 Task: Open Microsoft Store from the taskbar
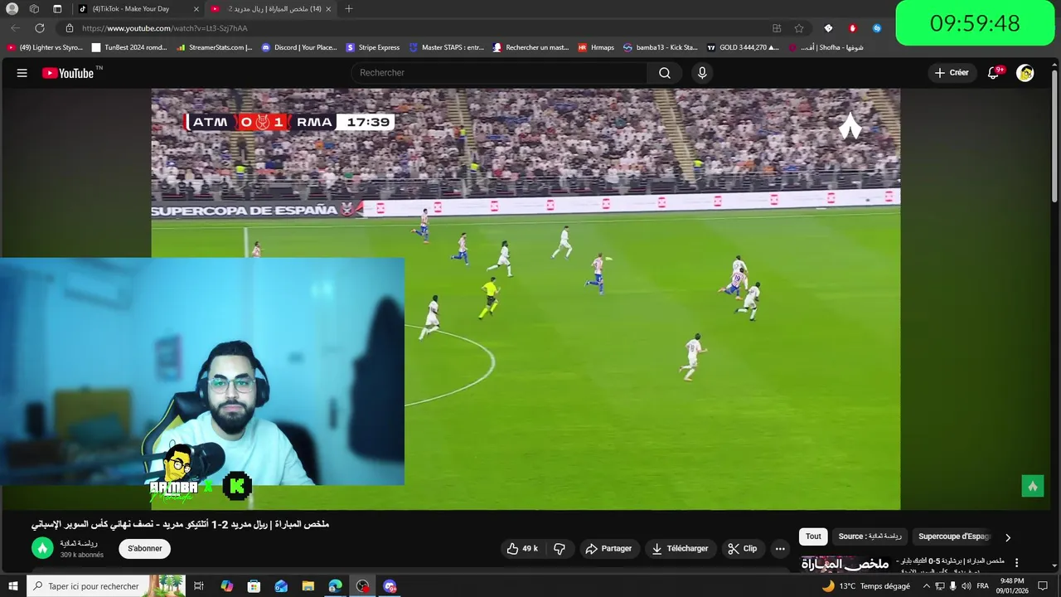(x=254, y=586)
